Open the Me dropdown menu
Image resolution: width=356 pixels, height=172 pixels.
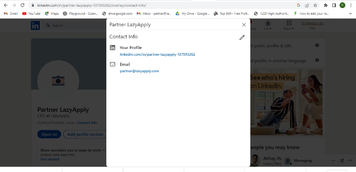(268, 25)
